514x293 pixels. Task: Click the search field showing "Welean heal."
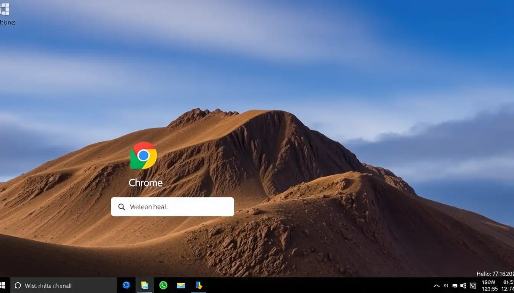(x=172, y=207)
